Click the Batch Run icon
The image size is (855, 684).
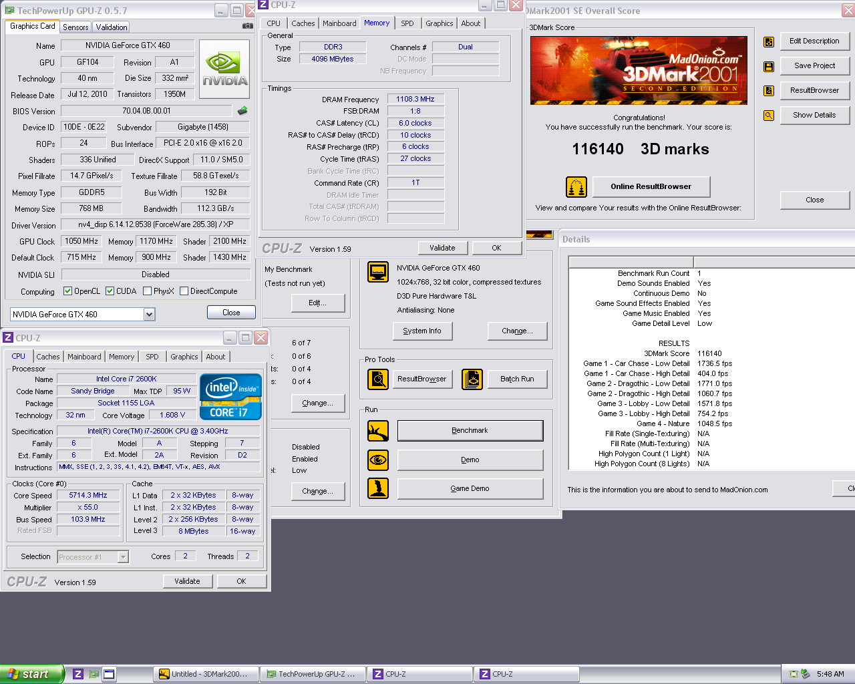(472, 379)
